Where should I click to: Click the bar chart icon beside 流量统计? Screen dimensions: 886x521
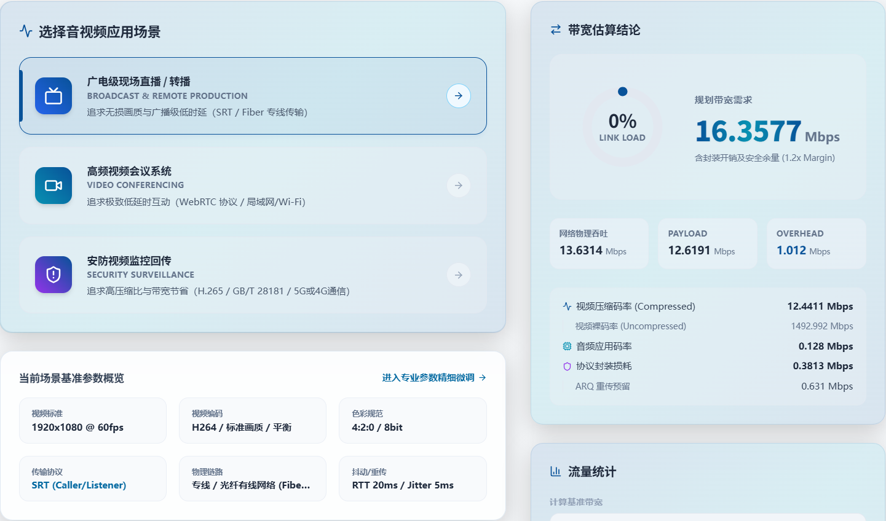point(556,471)
